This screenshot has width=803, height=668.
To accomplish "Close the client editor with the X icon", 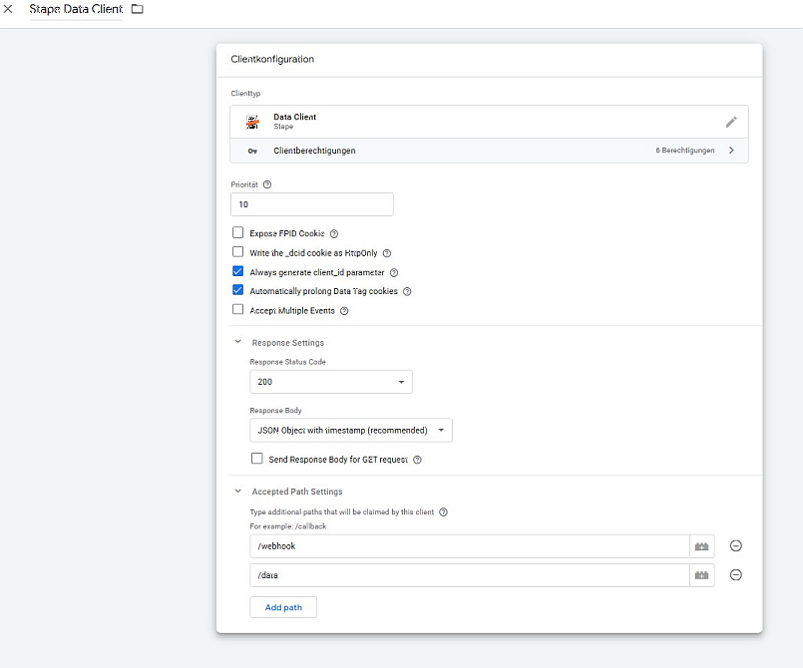I will 9,9.
